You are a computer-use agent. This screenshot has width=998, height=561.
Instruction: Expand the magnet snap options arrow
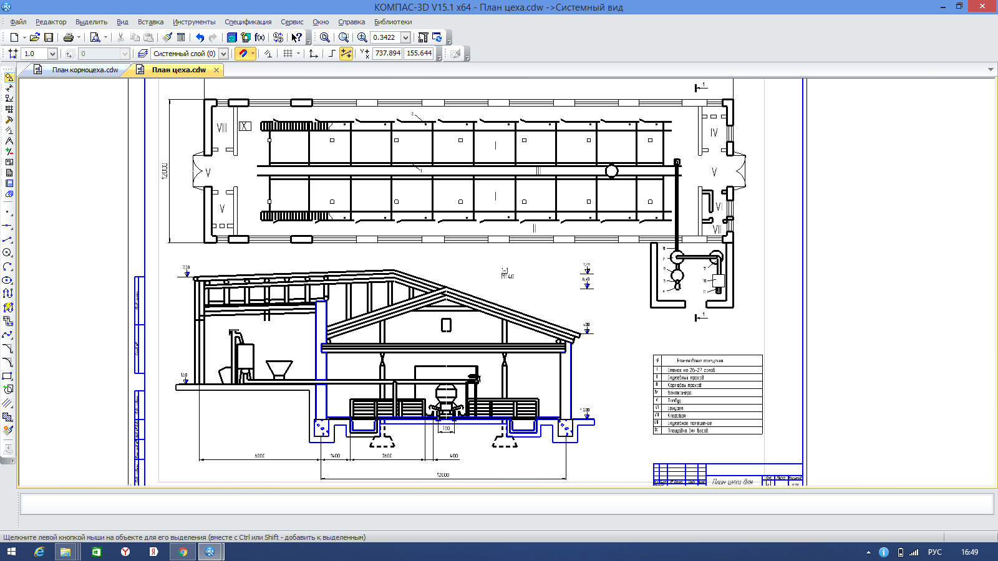253,54
